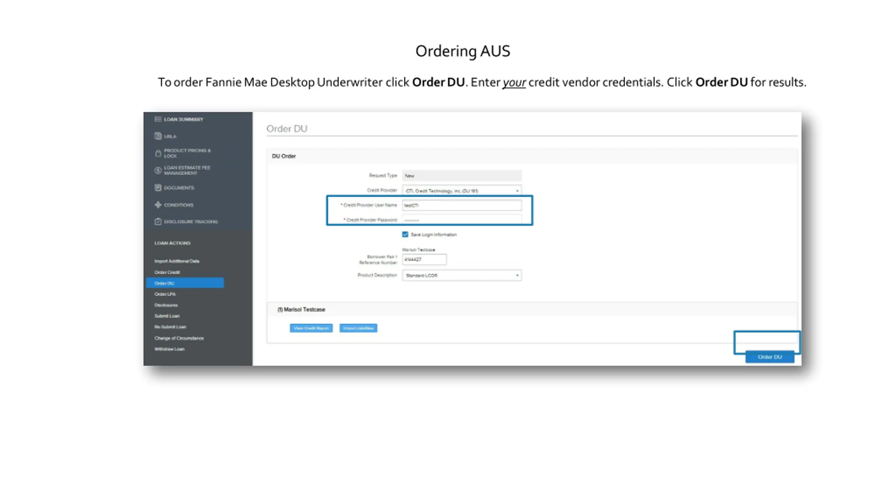This screenshot has height=504, width=896.
Task: Click the Conditions sidebar icon
Action: [158, 205]
